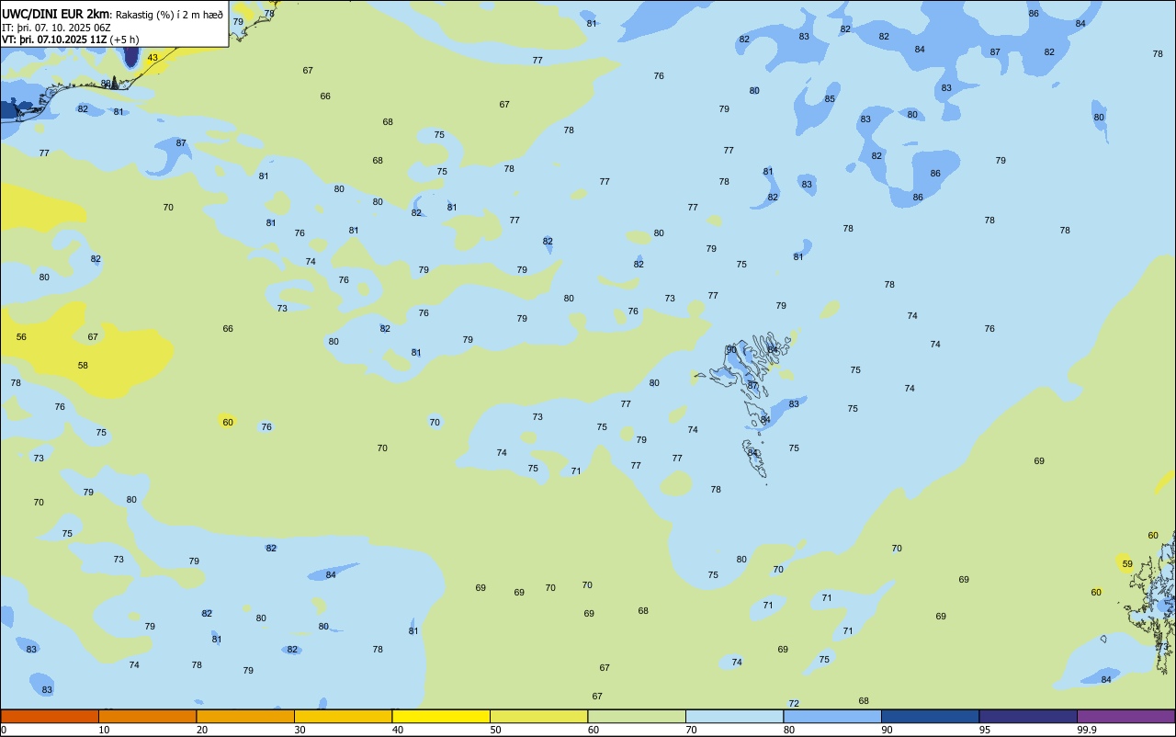Viewport: 1176px width, 737px height.
Task: Click the legend tick label '30'
Action: coord(300,730)
